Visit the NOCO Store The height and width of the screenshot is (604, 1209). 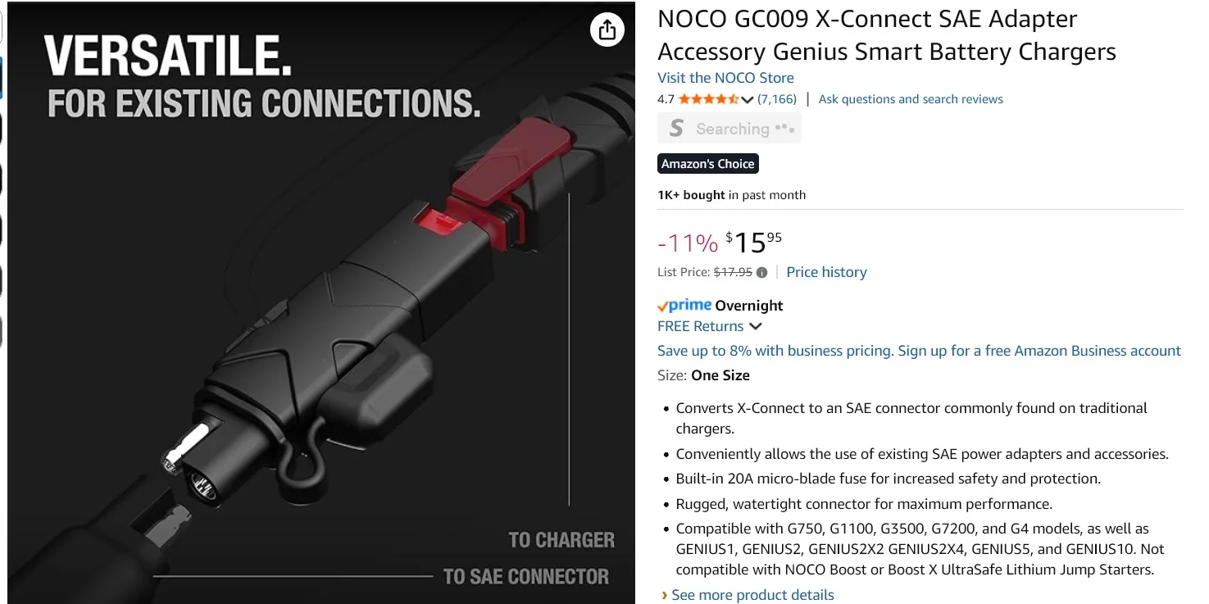(725, 77)
